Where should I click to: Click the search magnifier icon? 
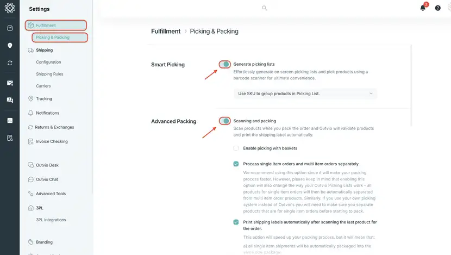click(x=264, y=8)
